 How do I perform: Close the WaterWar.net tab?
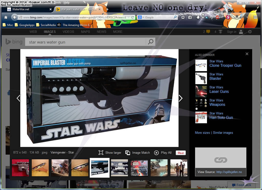pyautogui.click(x=50, y=9)
